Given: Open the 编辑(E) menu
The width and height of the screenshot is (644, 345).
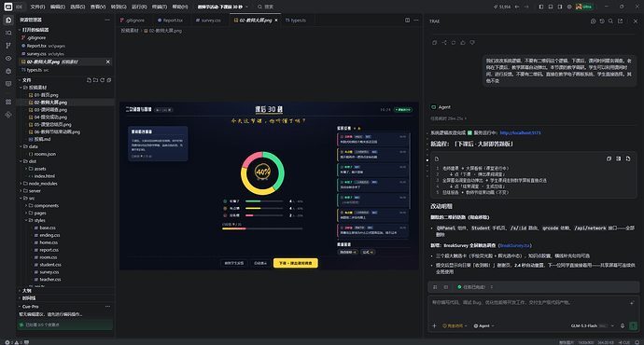Looking at the screenshot, I should click(58, 7).
